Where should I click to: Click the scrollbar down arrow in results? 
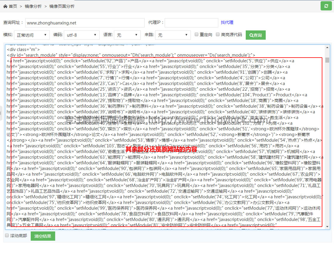[x=327, y=227]
